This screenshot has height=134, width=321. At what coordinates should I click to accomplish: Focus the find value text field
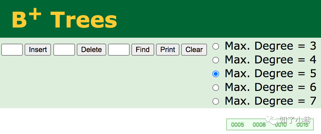pos(119,50)
